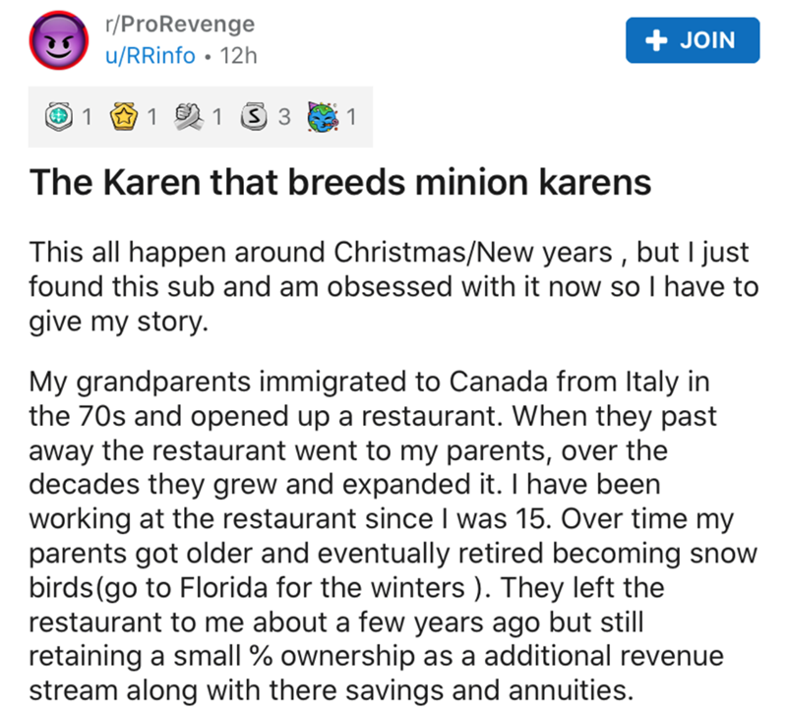Click the plus sign on the Join button
Screen dimensions: 787x710
(x=650, y=40)
